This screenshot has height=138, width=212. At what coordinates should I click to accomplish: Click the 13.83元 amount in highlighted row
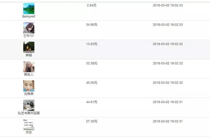92,44
